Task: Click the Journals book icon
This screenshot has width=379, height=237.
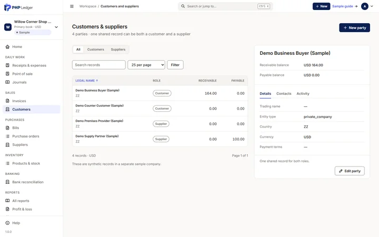Action: click(7, 82)
